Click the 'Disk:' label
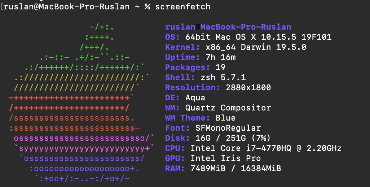370x187 pixels. click(x=177, y=138)
